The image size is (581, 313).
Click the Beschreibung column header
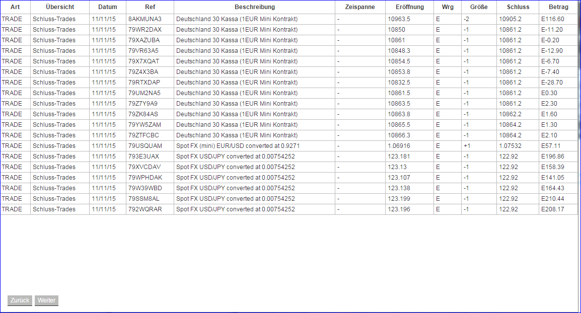254,7
